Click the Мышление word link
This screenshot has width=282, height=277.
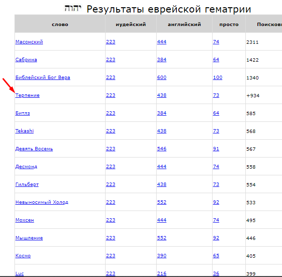coord(29,238)
